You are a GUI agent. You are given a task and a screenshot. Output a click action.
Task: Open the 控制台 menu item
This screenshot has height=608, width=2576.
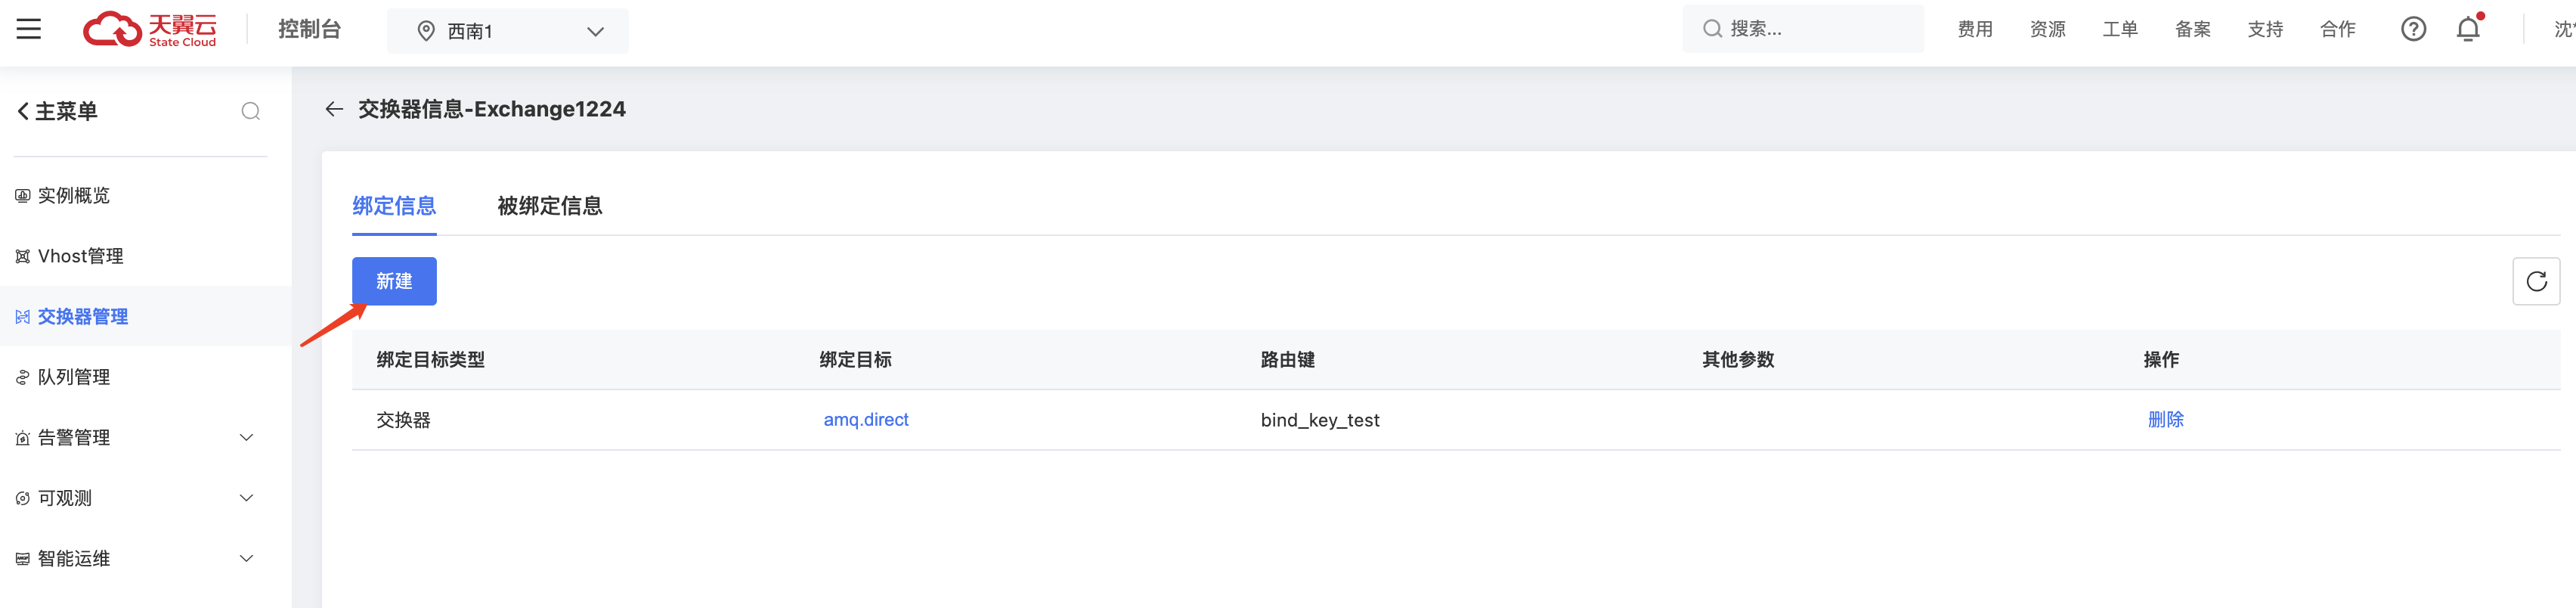(310, 29)
